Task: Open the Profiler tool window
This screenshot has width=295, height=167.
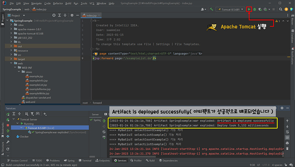Action: tap(136, 160)
